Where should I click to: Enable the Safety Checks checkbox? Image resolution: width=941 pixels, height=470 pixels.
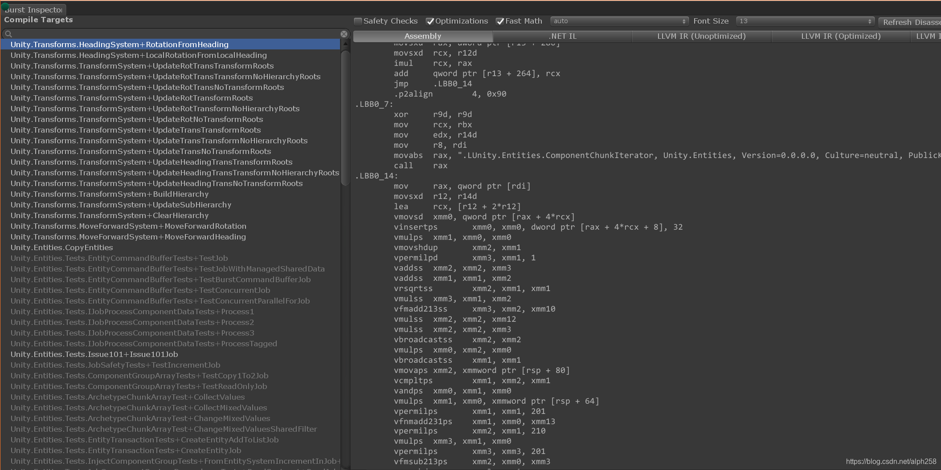coord(358,21)
